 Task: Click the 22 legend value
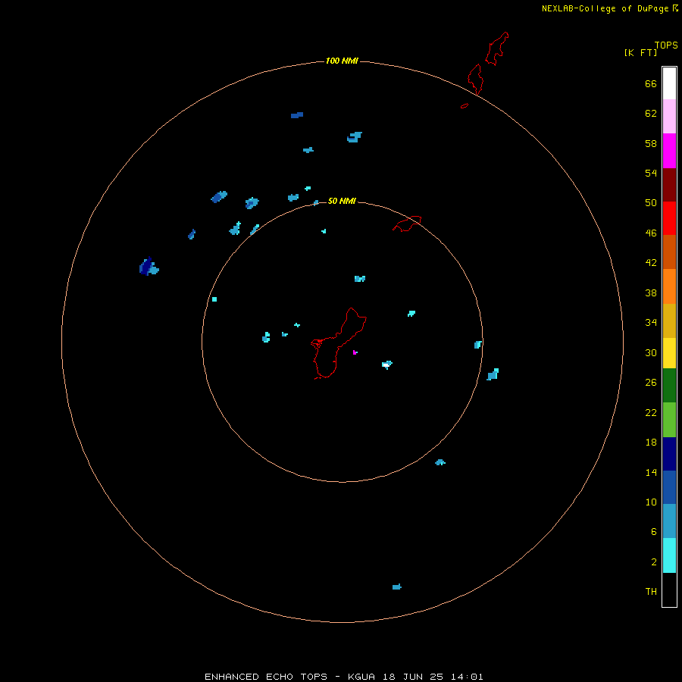point(651,413)
